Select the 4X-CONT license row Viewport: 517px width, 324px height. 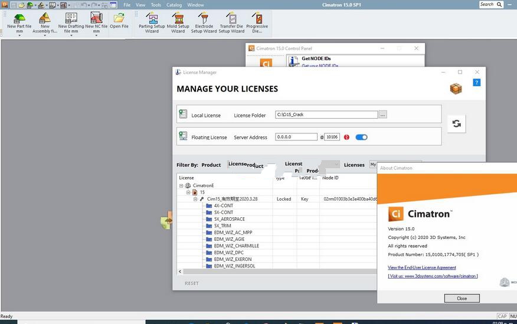224,206
